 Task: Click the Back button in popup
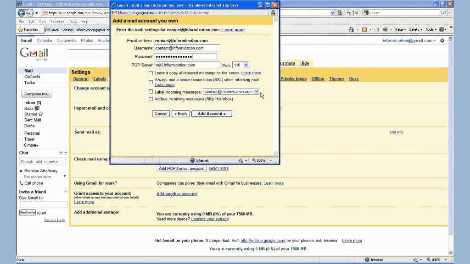point(180,114)
